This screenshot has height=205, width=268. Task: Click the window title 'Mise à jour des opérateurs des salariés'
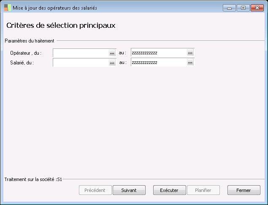(55, 8)
